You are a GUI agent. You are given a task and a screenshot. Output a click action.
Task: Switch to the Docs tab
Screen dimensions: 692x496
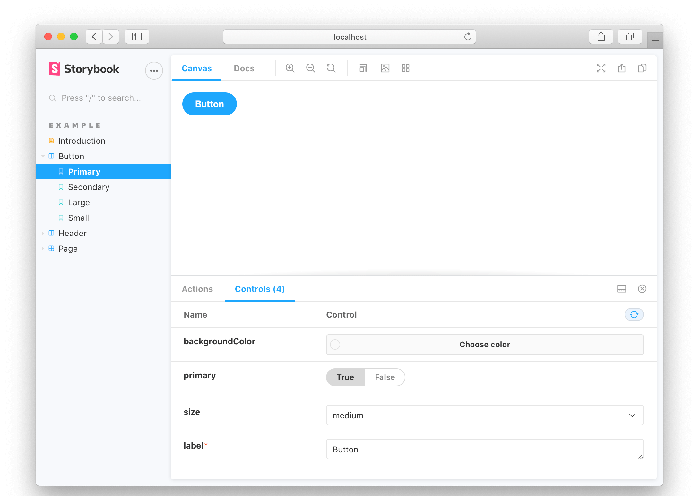[244, 68]
